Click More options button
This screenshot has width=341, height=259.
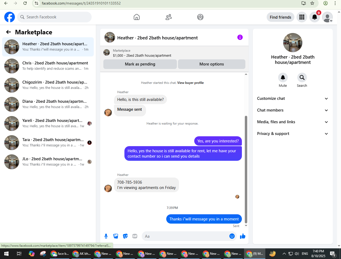coord(212,64)
